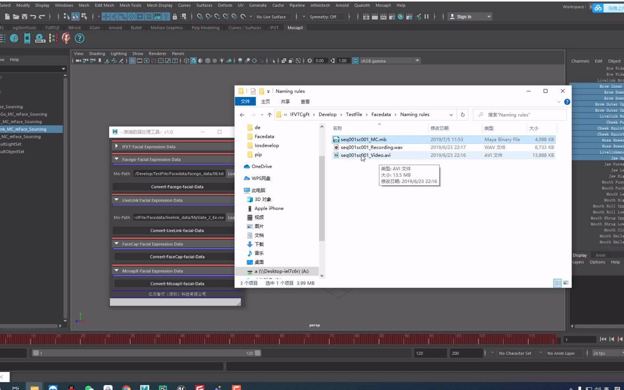
Task: Open the Arnold RenderView icon
Action: pos(401,17)
